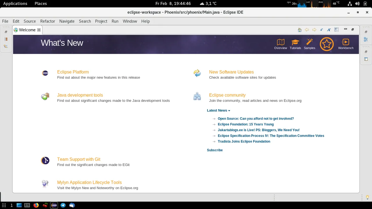
Task: Click the clock showing Fr Feb 8
Action: click(173, 3)
